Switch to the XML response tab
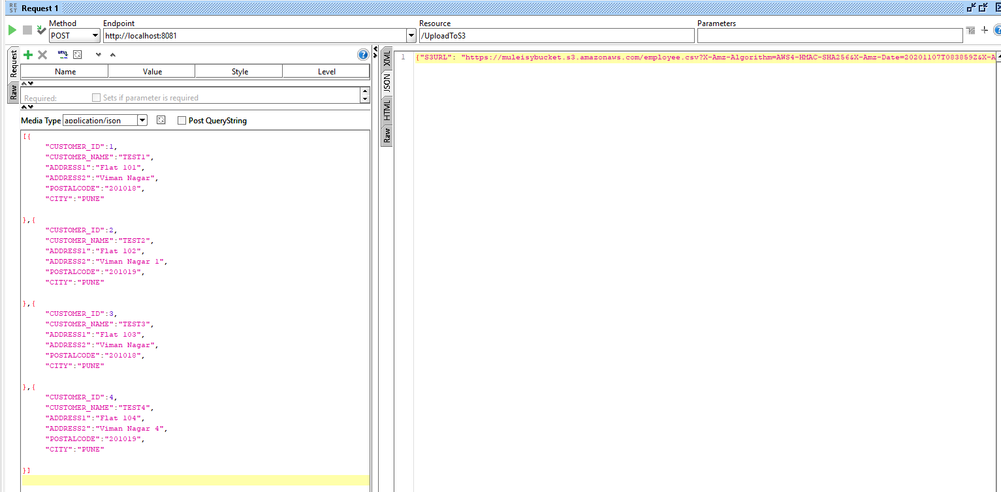The image size is (1001, 492). point(387,58)
